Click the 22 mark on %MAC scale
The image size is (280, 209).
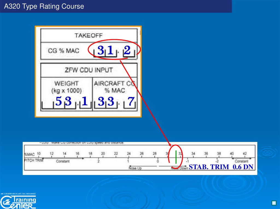(116, 153)
